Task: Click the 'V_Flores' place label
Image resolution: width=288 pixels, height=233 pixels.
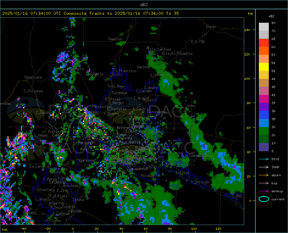Action: click(53, 221)
